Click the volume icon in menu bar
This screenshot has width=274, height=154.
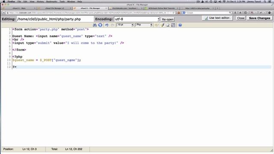[x=220, y=2]
